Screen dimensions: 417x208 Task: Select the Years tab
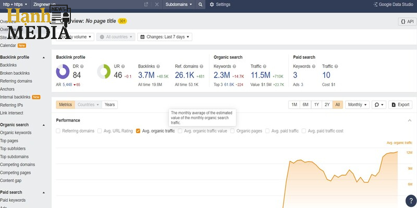point(109,105)
